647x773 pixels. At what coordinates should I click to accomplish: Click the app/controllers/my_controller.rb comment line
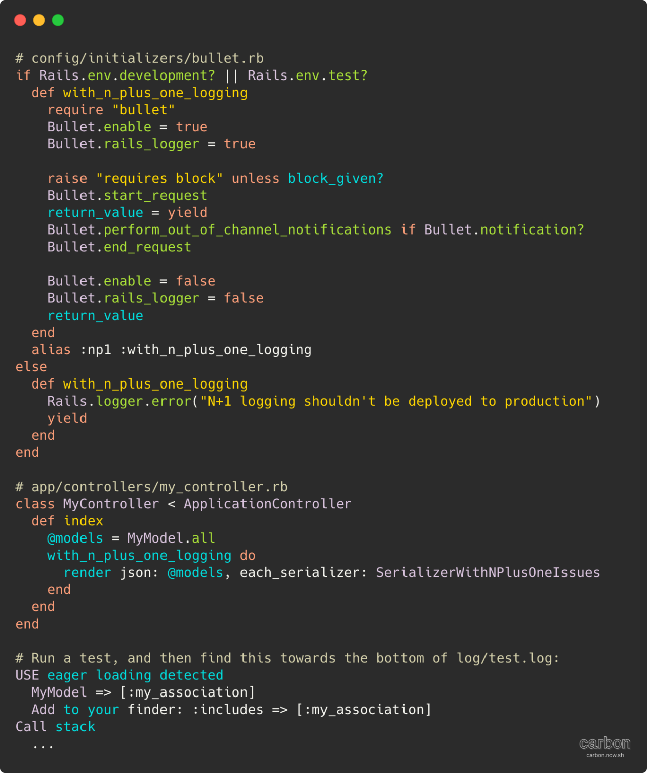click(151, 487)
